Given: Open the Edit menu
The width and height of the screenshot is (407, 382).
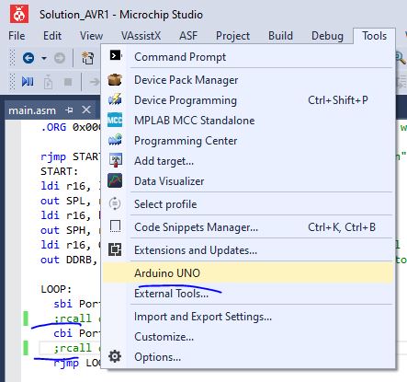Looking at the screenshot, I should pyautogui.click(x=52, y=36).
